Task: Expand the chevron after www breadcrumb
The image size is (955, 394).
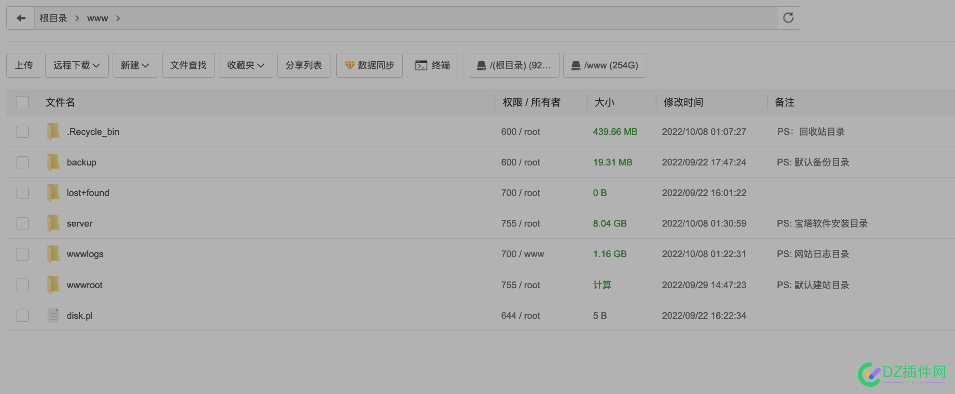Action: coord(118,18)
